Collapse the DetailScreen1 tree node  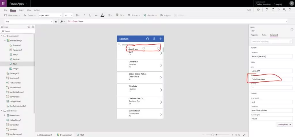tap(2, 111)
